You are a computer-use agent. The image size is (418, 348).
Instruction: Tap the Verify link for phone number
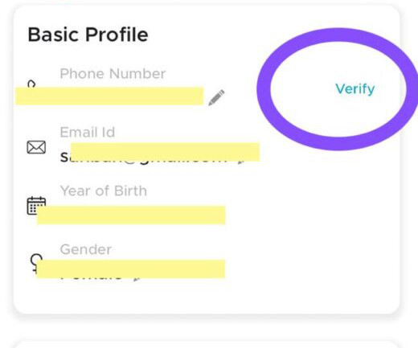tap(354, 89)
